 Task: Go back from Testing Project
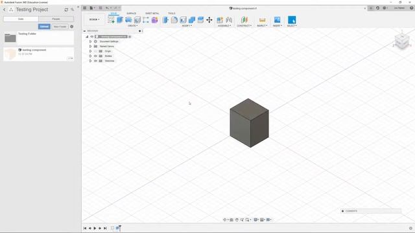[x=5, y=10]
